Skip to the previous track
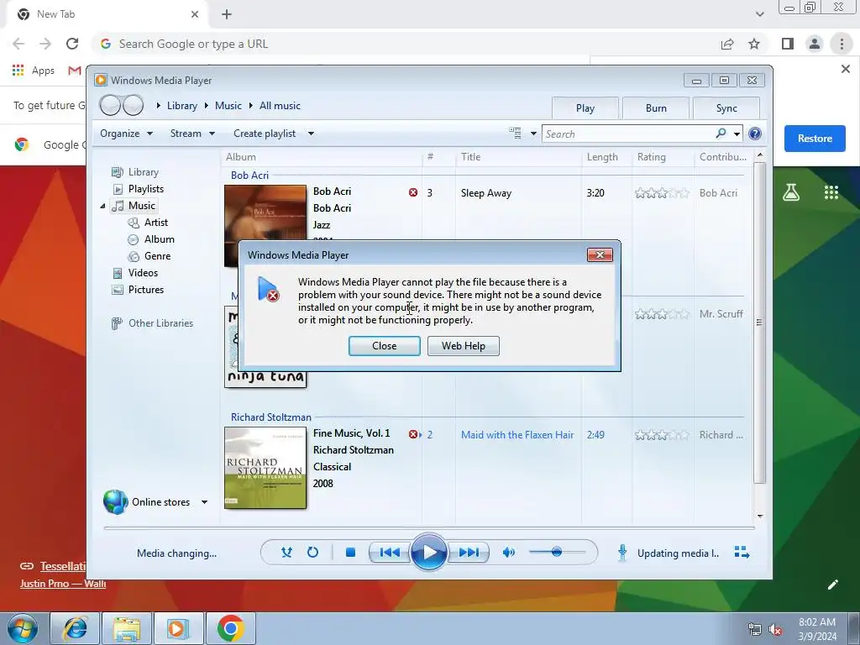The width and height of the screenshot is (860, 645). [x=390, y=553]
